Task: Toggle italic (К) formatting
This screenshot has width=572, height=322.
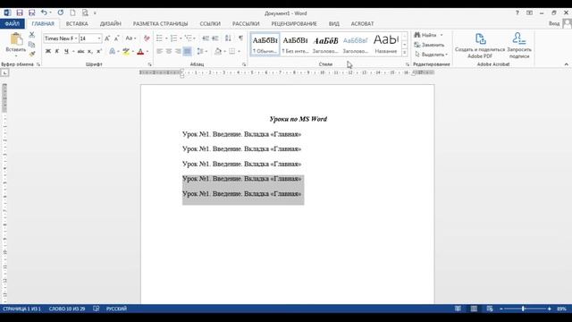Action: coord(57,52)
